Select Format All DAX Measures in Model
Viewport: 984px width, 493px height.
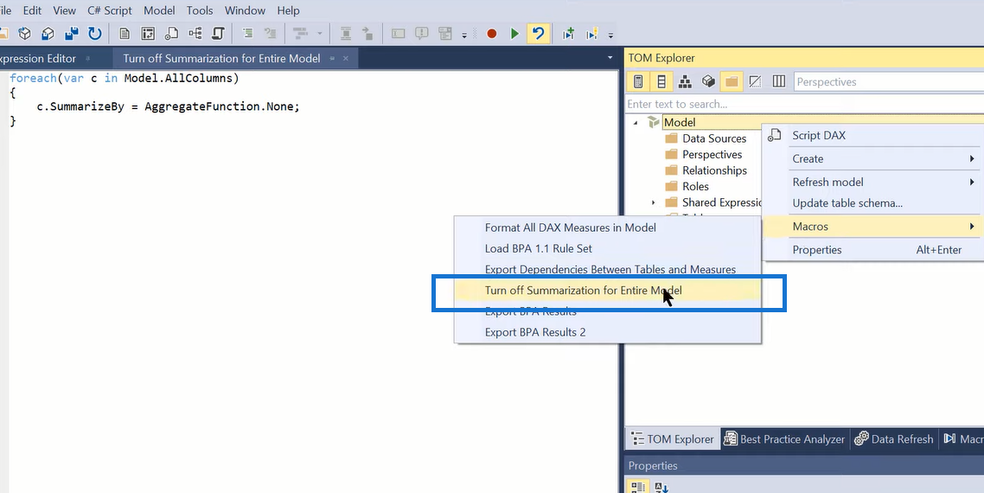(x=608, y=227)
